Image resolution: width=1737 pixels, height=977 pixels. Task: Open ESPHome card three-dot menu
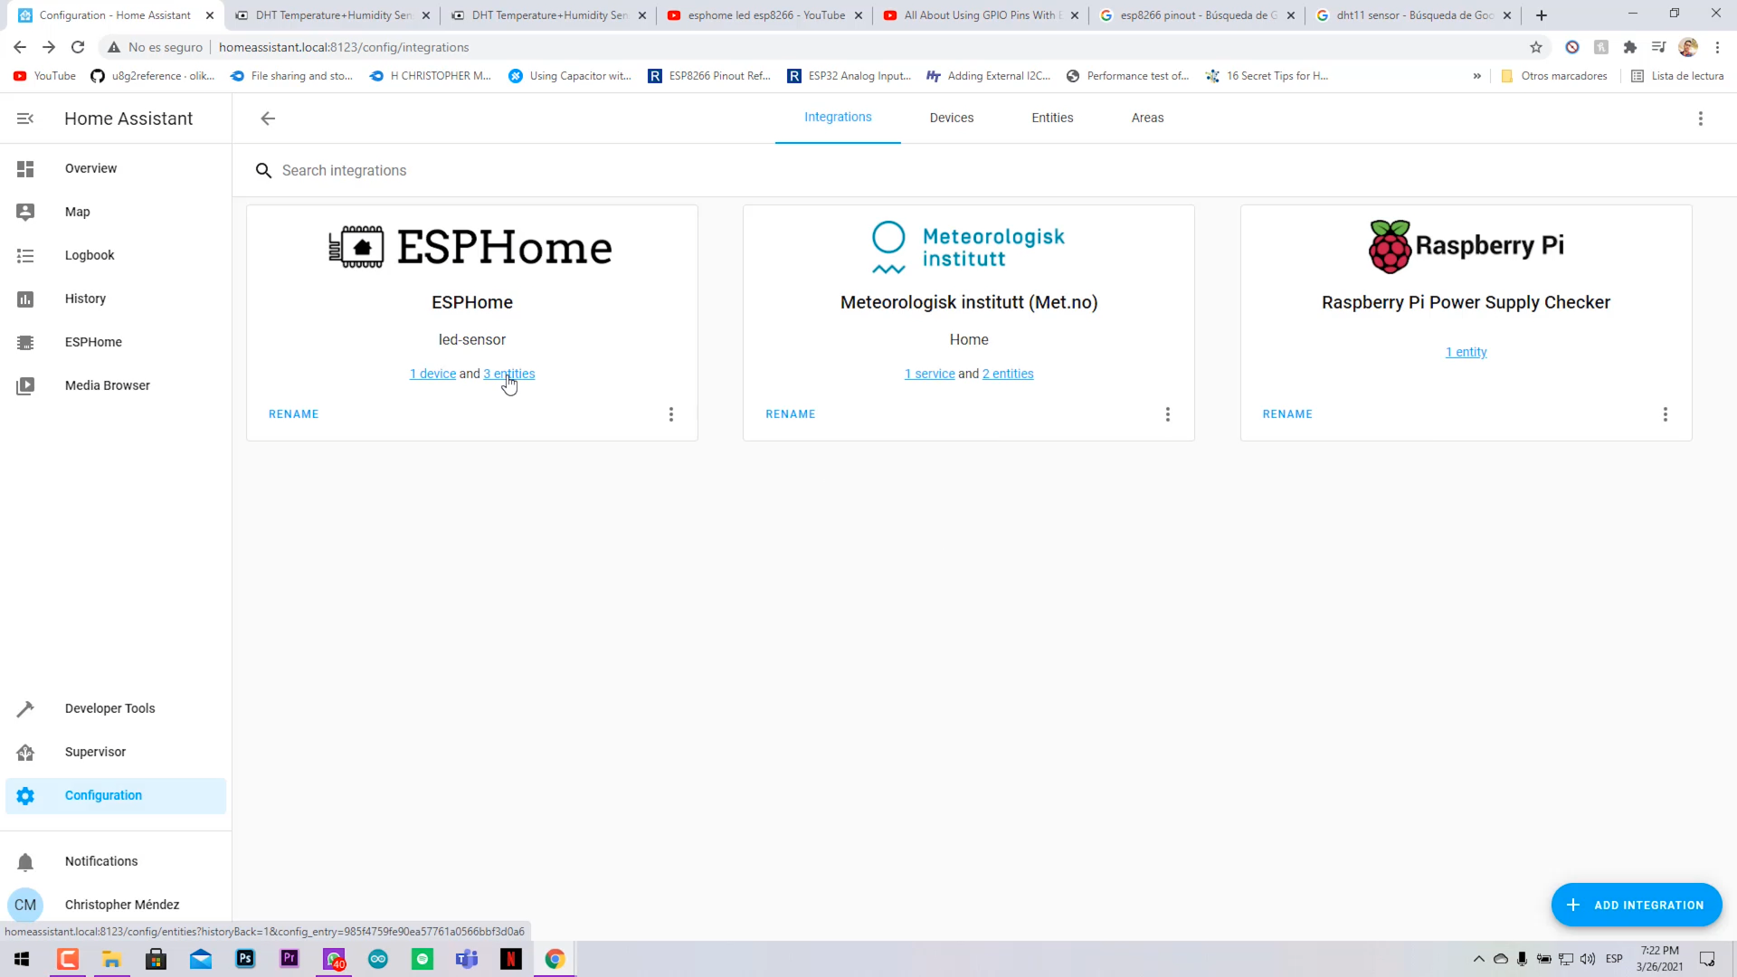(670, 414)
